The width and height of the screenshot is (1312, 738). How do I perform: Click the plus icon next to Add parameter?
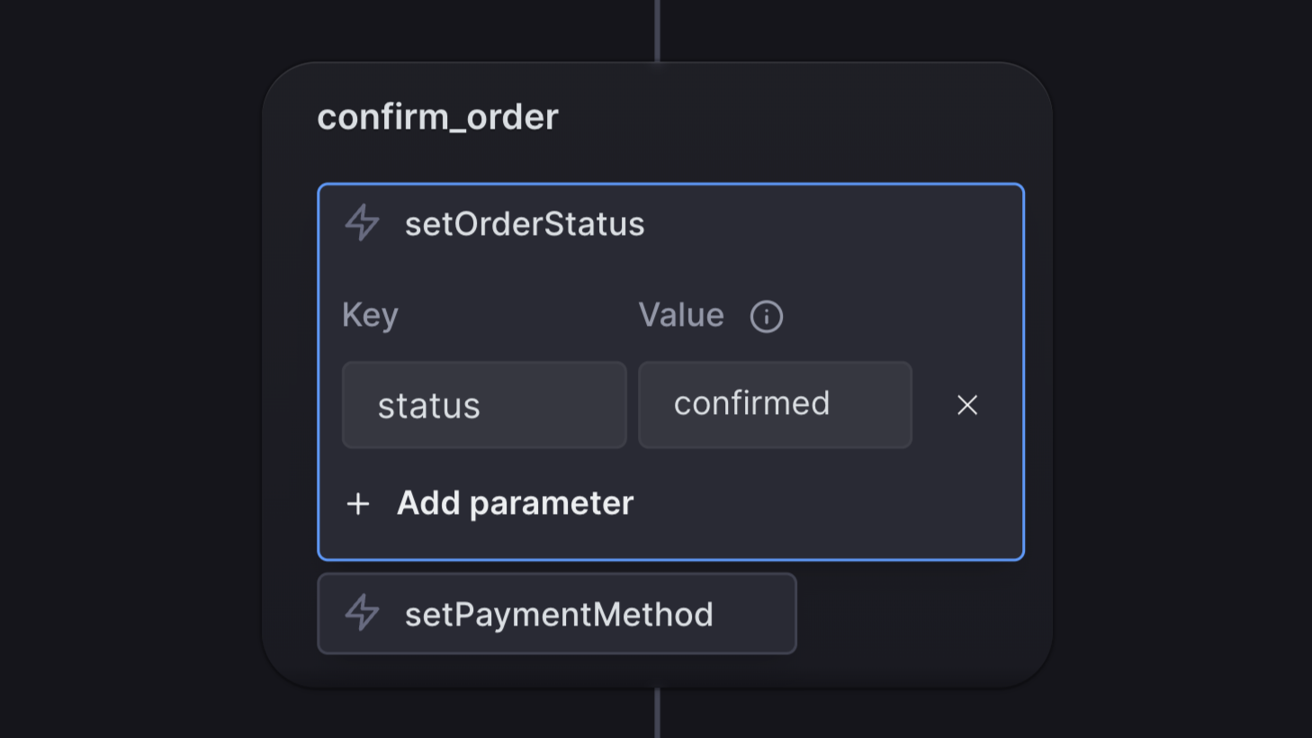point(358,504)
